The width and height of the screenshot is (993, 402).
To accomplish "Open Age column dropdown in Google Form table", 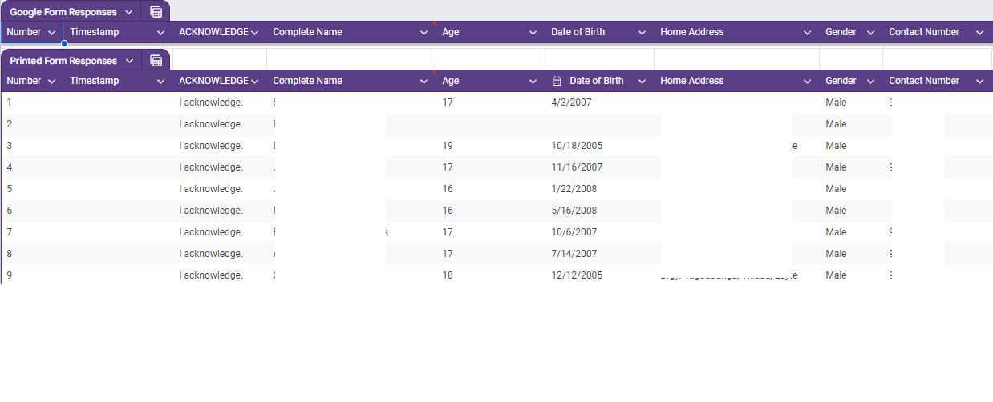I will point(533,33).
